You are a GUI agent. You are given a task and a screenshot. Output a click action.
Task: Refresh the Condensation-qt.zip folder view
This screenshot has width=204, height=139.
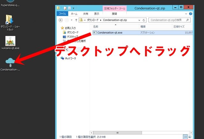(x=144, y=20)
